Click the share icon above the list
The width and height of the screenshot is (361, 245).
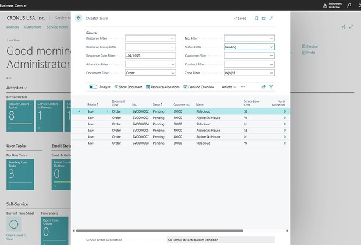click(x=264, y=87)
